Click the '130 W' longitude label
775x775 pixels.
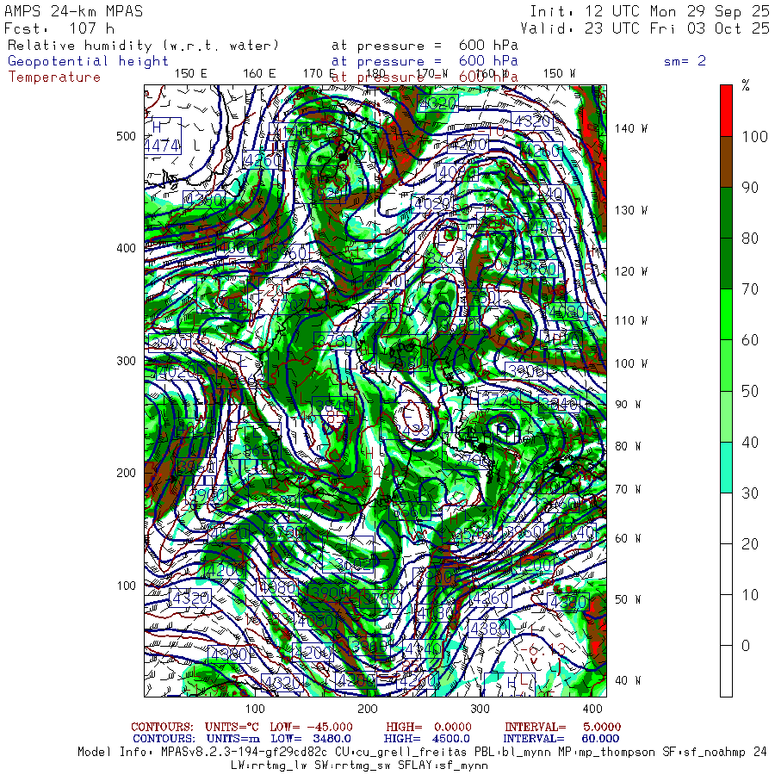pyautogui.click(x=631, y=211)
